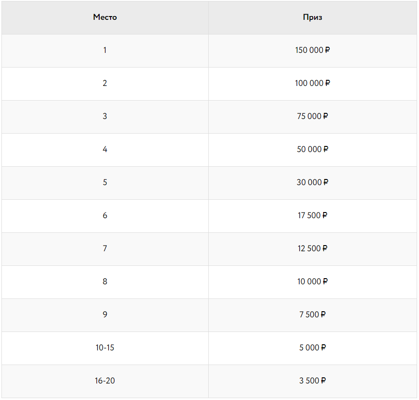This screenshot has width=419, height=400.
Task: Click the 150 000 ₽ prize cell
Action: click(313, 50)
